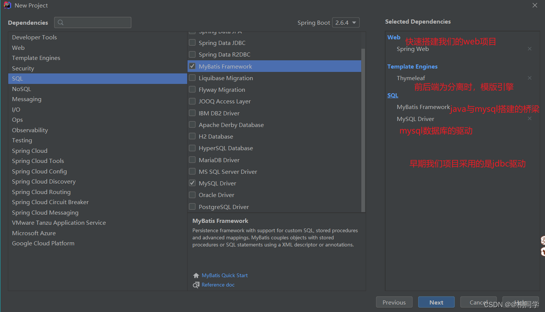
Task: Uncheck the MyBatis Framework checkbox
Action: [x=192, y=66]
